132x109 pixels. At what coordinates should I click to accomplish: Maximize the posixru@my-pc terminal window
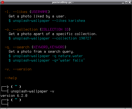tap(126, 2)
